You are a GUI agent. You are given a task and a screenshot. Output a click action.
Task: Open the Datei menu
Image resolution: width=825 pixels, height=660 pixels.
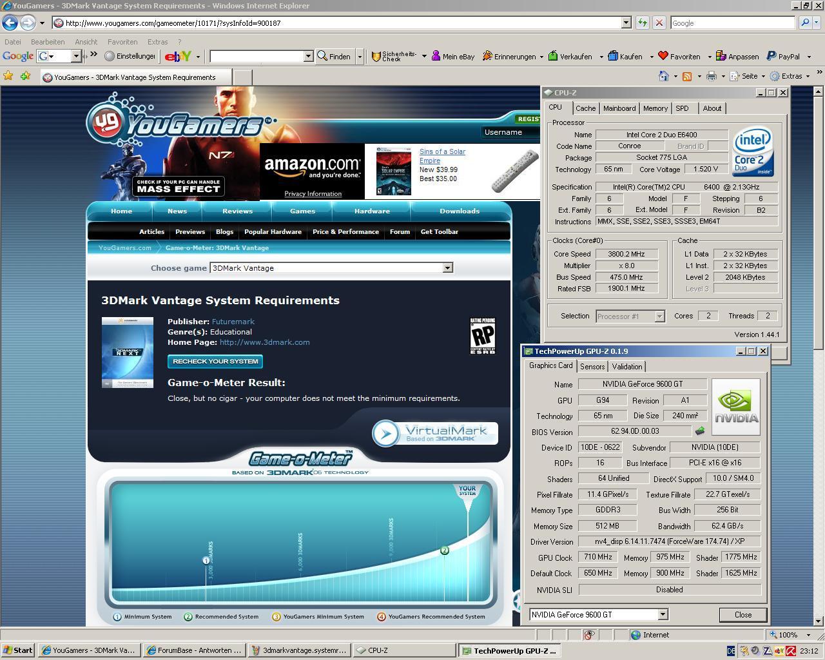[x=12, y=41]
